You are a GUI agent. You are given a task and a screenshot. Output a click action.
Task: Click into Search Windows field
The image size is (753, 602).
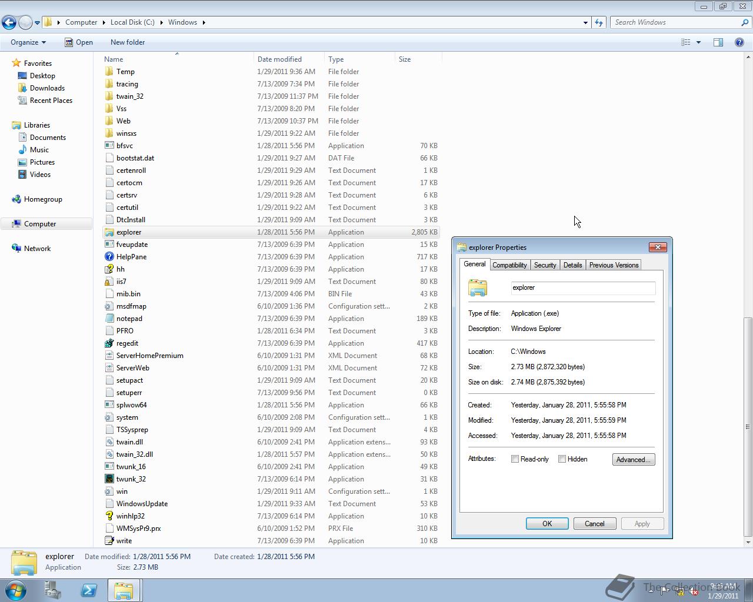[x=676, y=22]
